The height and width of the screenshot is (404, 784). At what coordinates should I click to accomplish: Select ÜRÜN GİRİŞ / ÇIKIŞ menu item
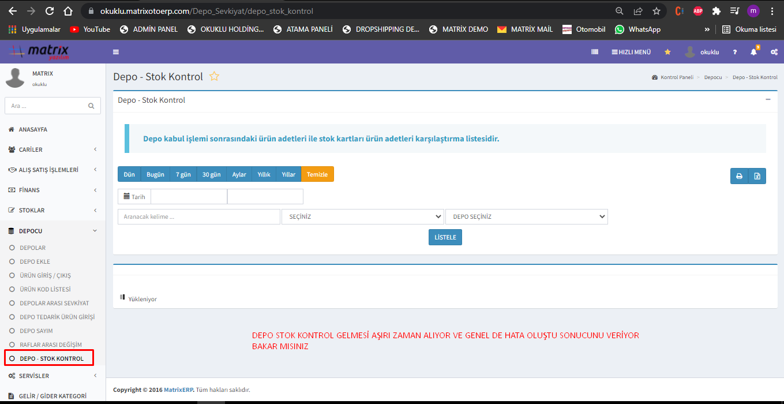[45, 275]
